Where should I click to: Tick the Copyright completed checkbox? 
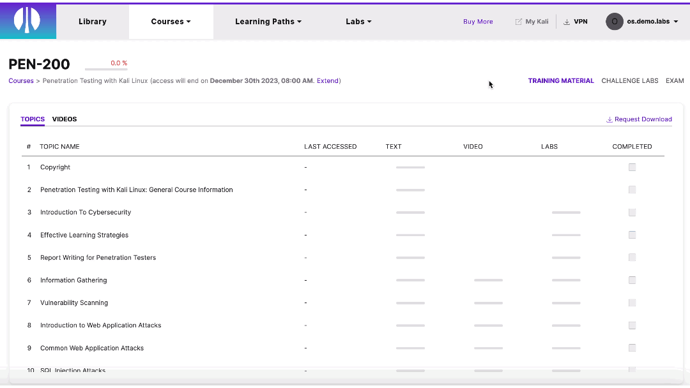pyautogui.click(x=632, y=167)
